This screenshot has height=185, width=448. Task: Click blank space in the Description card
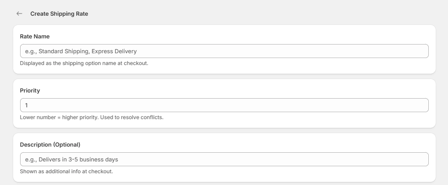[x=262, y=144]
